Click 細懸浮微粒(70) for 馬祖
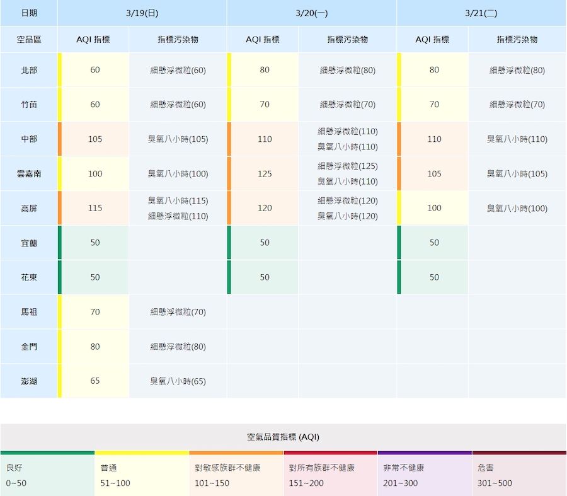 [178, 312]
